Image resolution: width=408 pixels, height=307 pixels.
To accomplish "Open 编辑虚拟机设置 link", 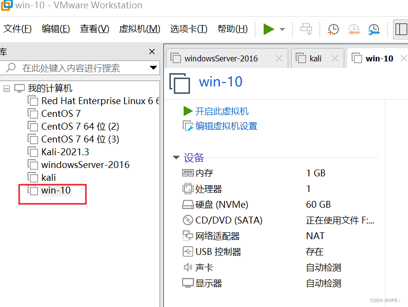I will click(x=226, y=126).
